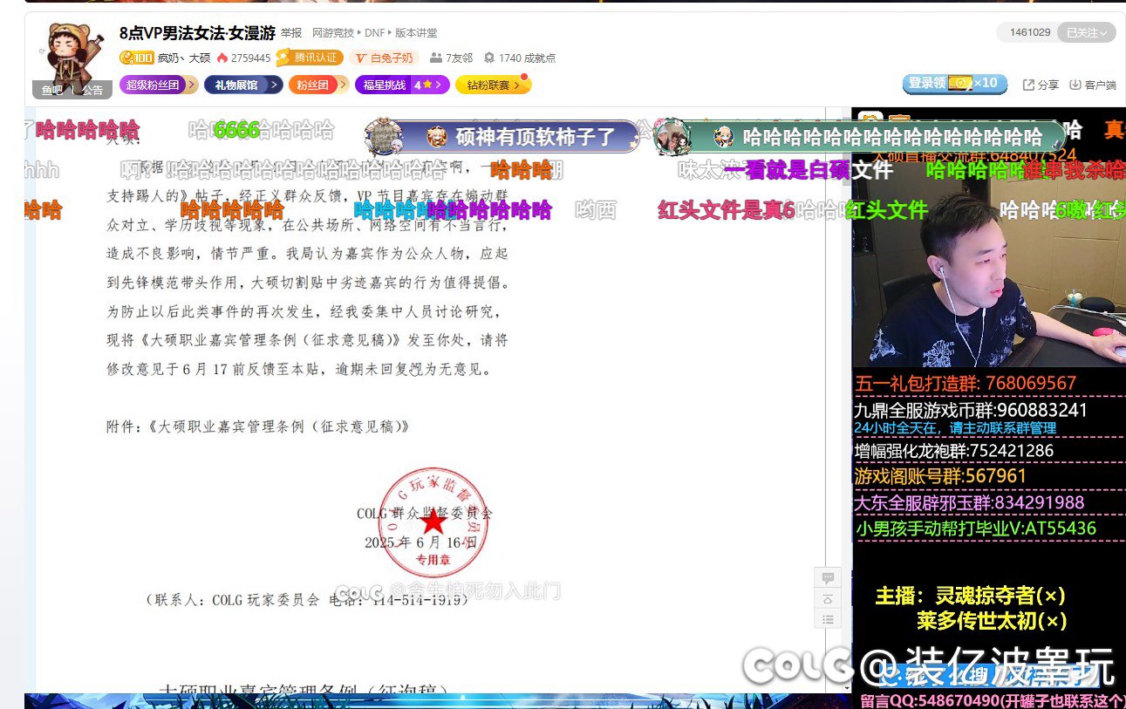Click the 莱多传世太初(×) text
The height and width of the screenshot is (709, 1126).
coord(992,622)
